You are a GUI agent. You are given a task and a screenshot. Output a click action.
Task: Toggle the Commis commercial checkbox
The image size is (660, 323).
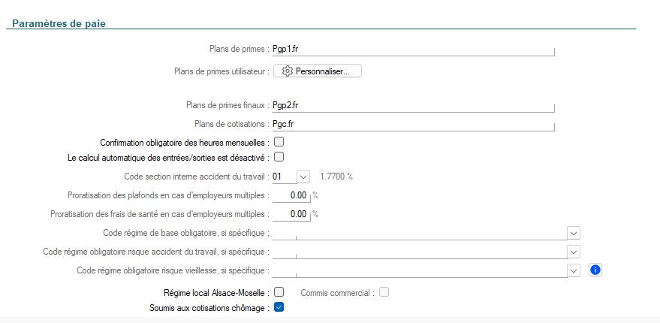[384, 291]
